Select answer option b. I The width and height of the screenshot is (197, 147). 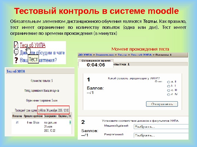click(169, 86)
